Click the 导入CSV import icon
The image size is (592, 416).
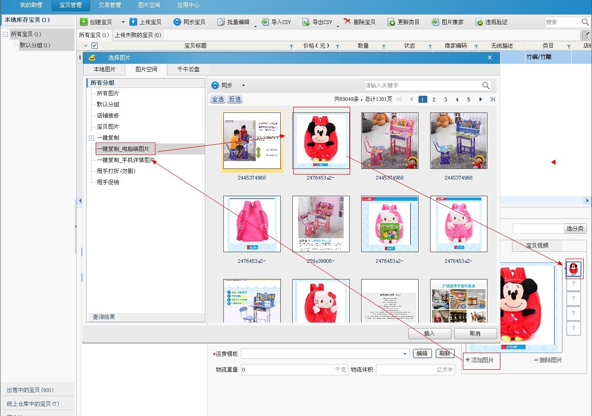point(265,22)
